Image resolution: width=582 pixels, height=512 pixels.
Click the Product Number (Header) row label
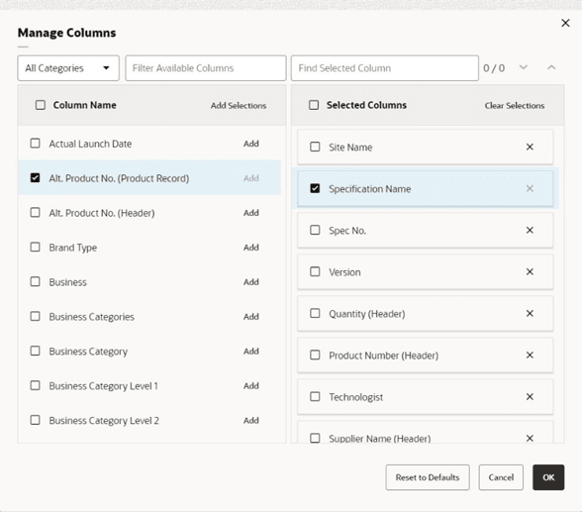[383, 356]
